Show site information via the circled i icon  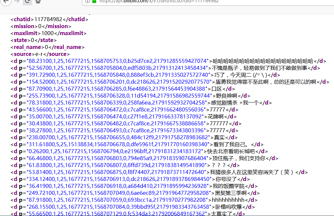pyautogui.click(x=87, y=1)
